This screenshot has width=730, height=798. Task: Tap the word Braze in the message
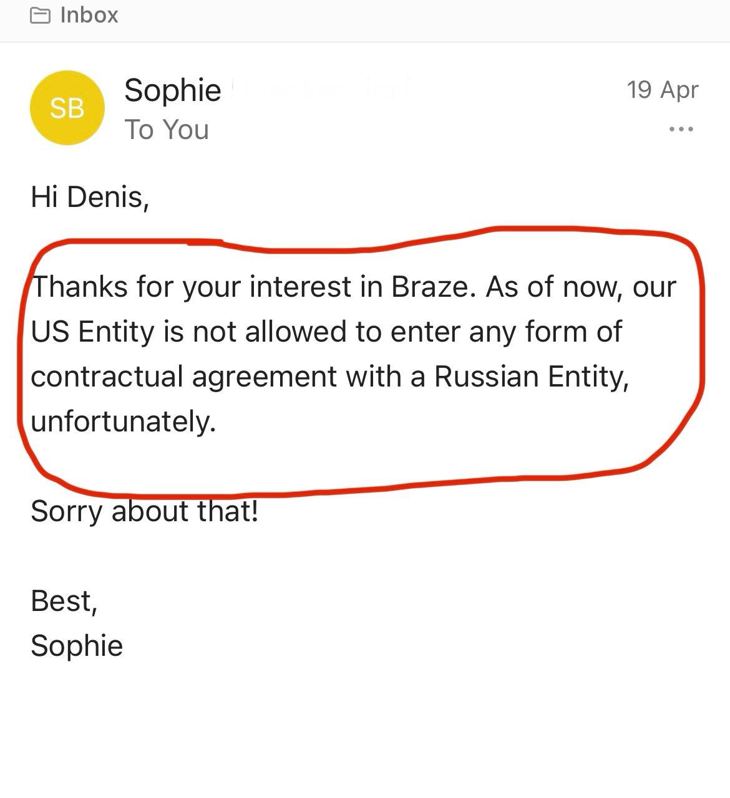click(429, 287)
